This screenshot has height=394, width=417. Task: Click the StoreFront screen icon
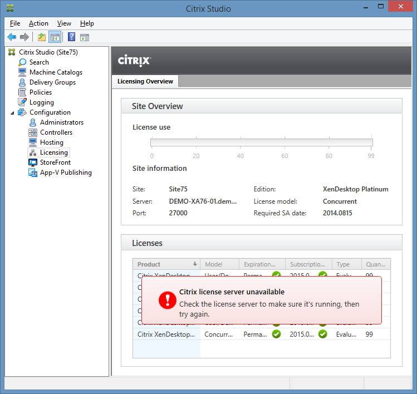(33, 162)
